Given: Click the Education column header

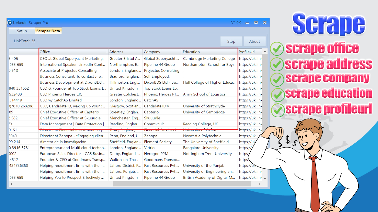Looking at the screenshot, I should pos(210,52).
